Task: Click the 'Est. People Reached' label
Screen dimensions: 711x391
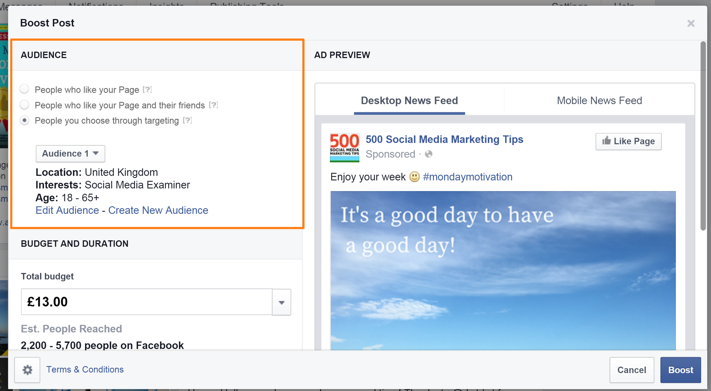Action: coord(71,329)
